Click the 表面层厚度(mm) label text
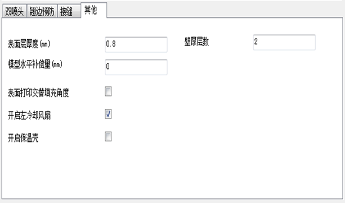 (29, 44)
